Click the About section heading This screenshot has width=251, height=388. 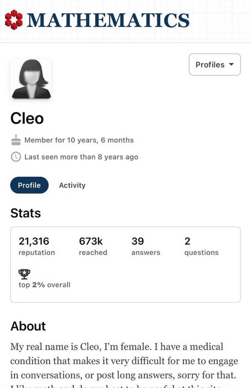[28, 326]
